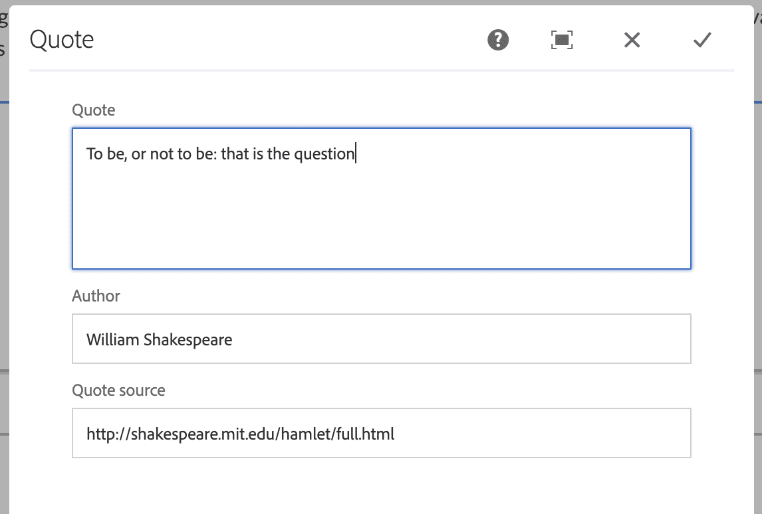This screenshot has width=762, height=514.
Task: Click the Quote dialog title
Action: (x=62, y=39)
